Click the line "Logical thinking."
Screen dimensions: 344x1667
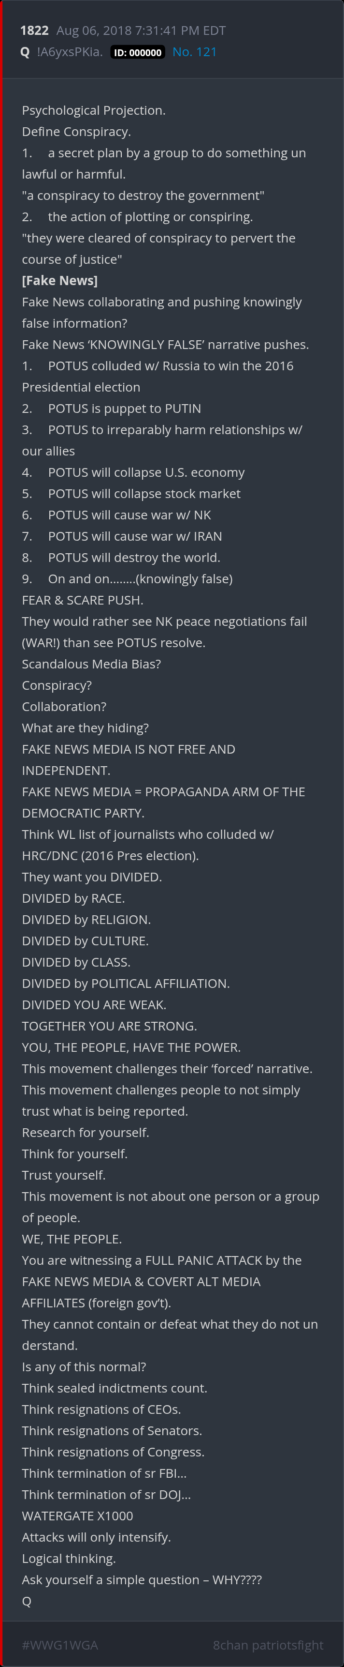pos(69,1558)
